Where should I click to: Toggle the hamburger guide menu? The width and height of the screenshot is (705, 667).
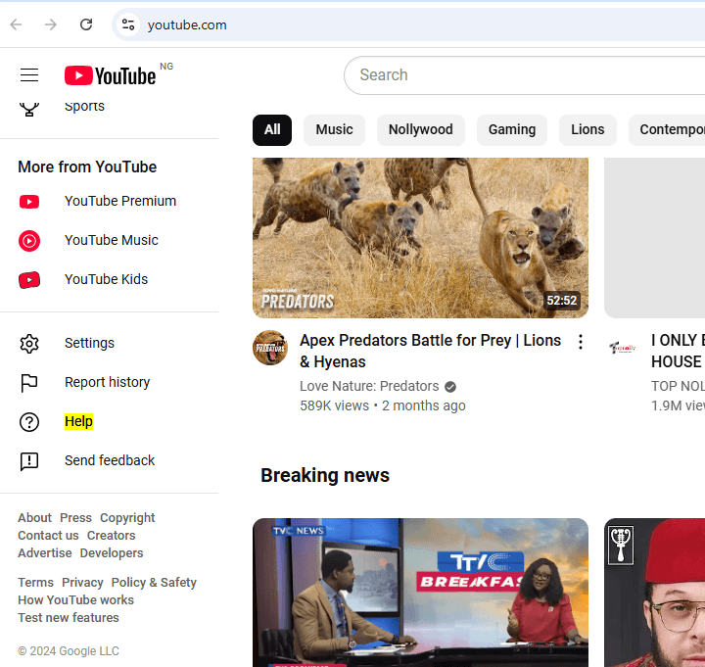[29, 75]
